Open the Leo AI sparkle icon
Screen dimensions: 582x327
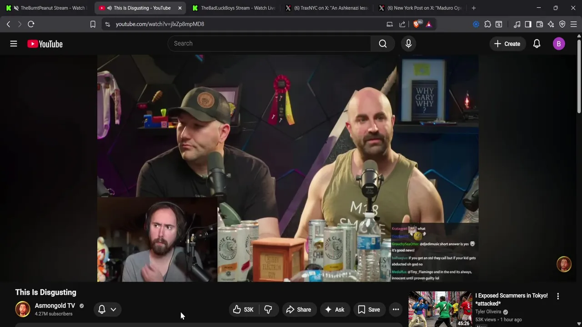pyautogui.click(x=551, y=24)
